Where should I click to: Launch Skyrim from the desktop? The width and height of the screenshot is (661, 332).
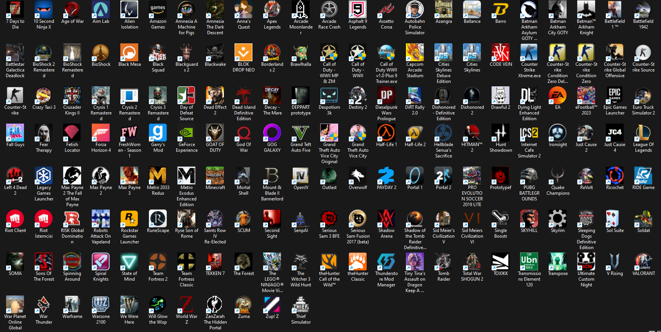[558, 219]
